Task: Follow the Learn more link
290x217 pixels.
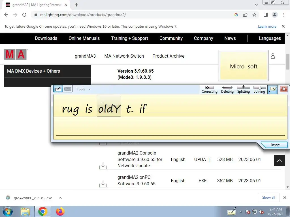Action: pos(267,26)
